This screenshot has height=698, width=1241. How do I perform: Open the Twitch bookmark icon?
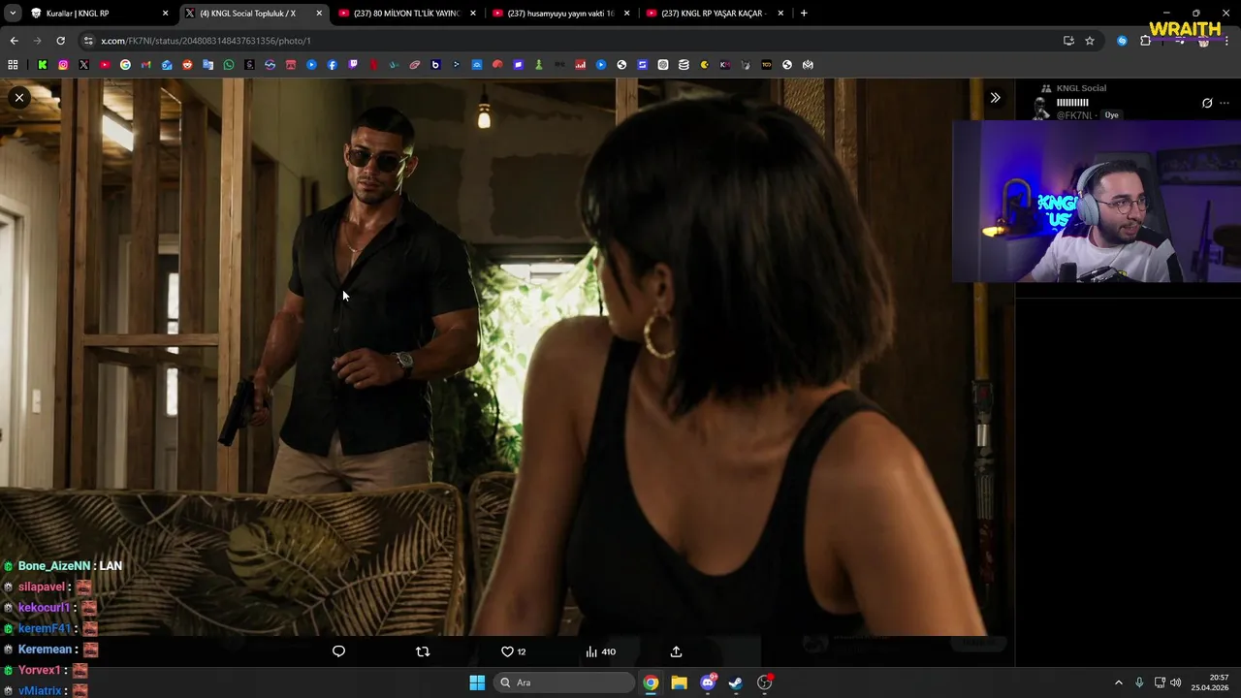click(x=353, y=65)
